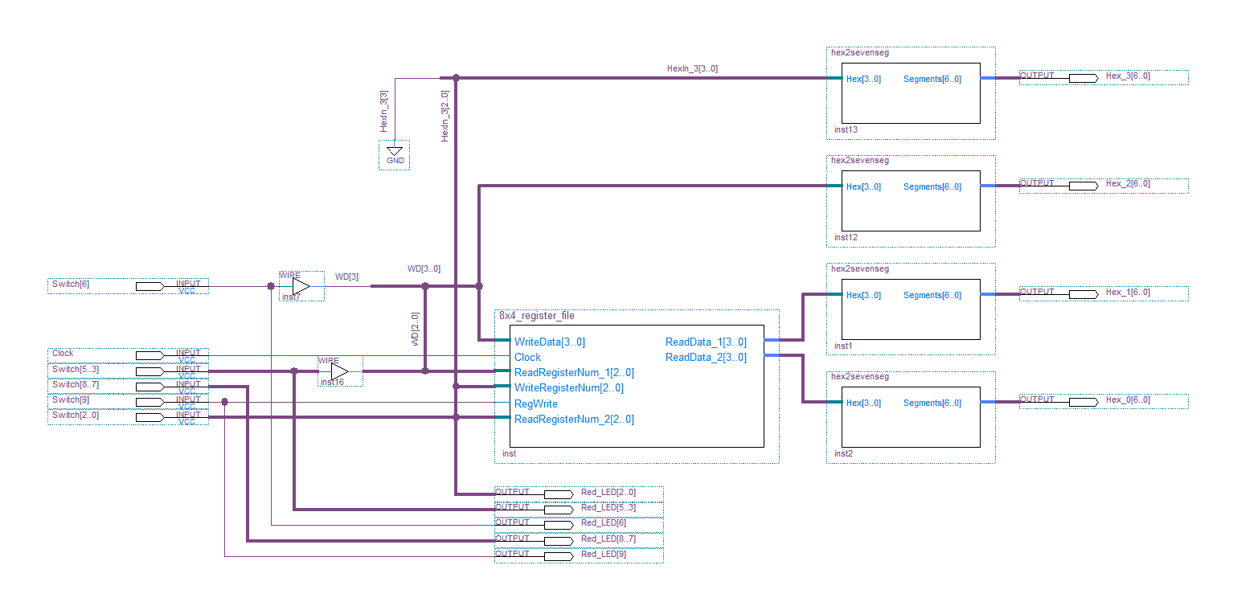Click the Switch[6] input pin symbol
This screenshot has width=1233, height=598.
coord(150,286)
